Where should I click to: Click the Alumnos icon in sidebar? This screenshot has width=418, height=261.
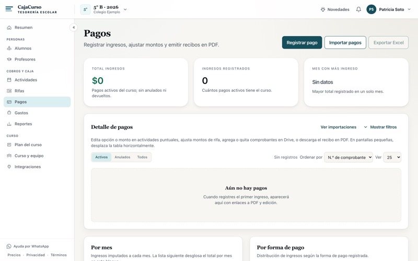point(9,48)
